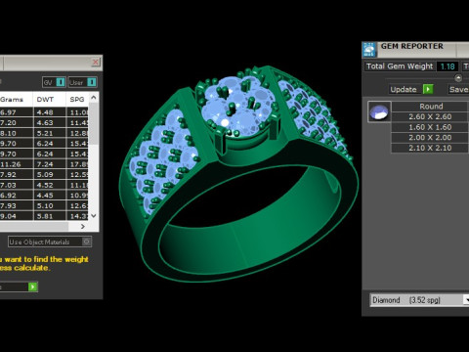Select the 2.10 X 2.10 gem row
Image resolution: width=469 pixels, height=352 pixels.
(x=430, y=148)
